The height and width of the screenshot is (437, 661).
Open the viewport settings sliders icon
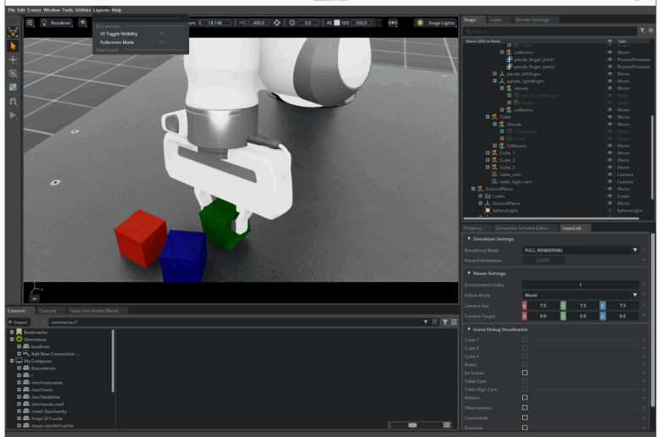tap(31, 23)
